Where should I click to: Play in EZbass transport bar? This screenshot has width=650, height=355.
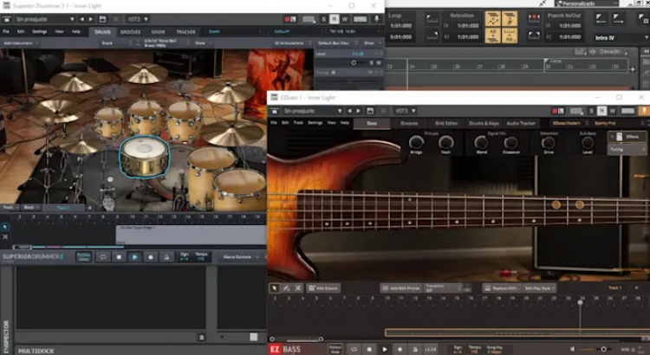[384, 349]
